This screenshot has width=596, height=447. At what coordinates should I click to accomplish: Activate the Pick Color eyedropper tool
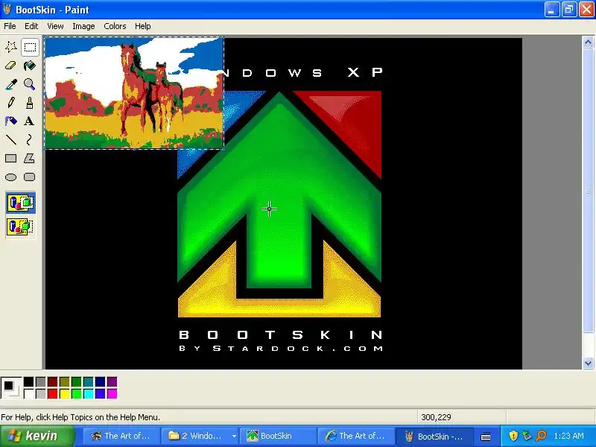[11, 84]
